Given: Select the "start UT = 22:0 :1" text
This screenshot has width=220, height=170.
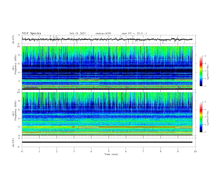Looking at the screenshot, I should click(x=134, y=33).
